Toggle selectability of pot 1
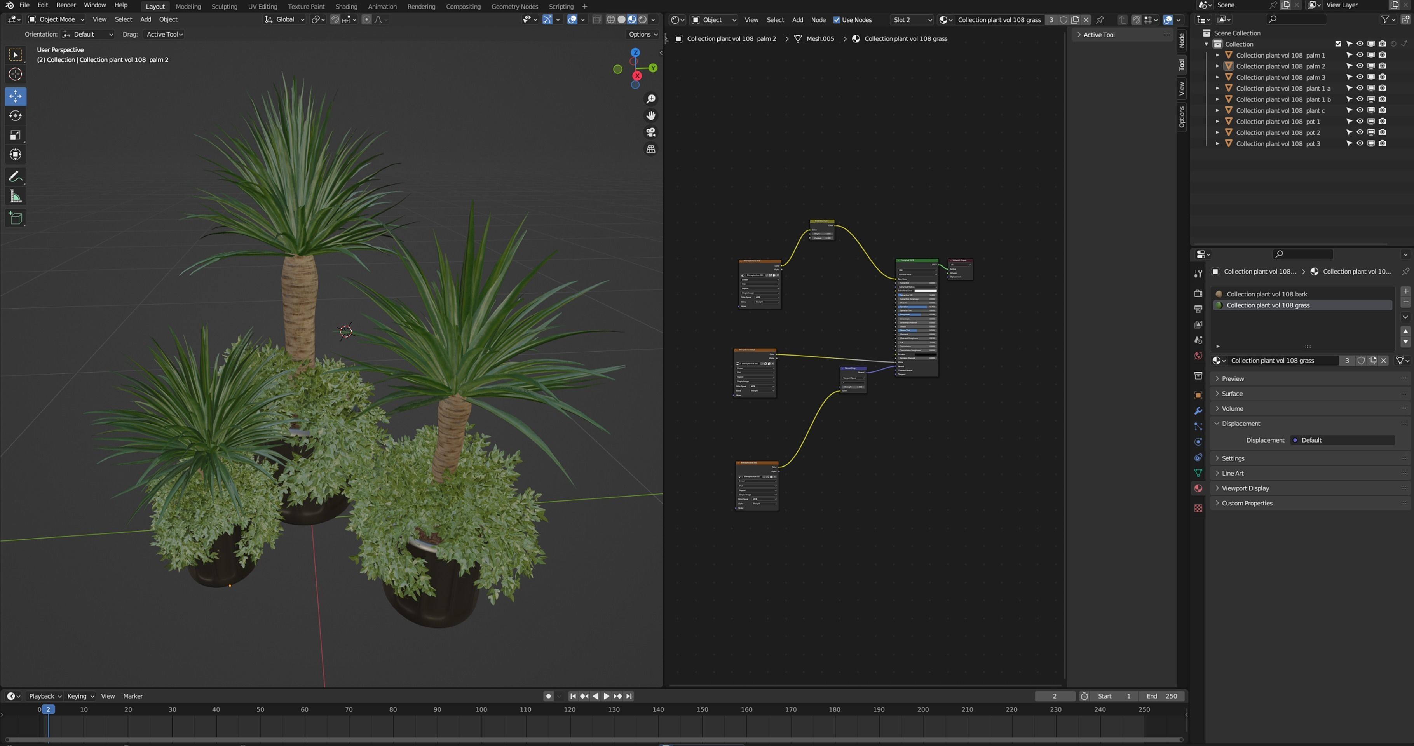1414x746 pixels. point(1349,121)
